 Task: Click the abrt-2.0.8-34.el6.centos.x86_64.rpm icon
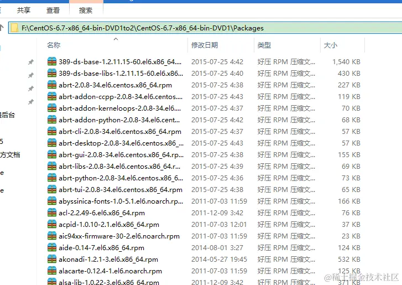pyautogui.click(x=52, y=85)
